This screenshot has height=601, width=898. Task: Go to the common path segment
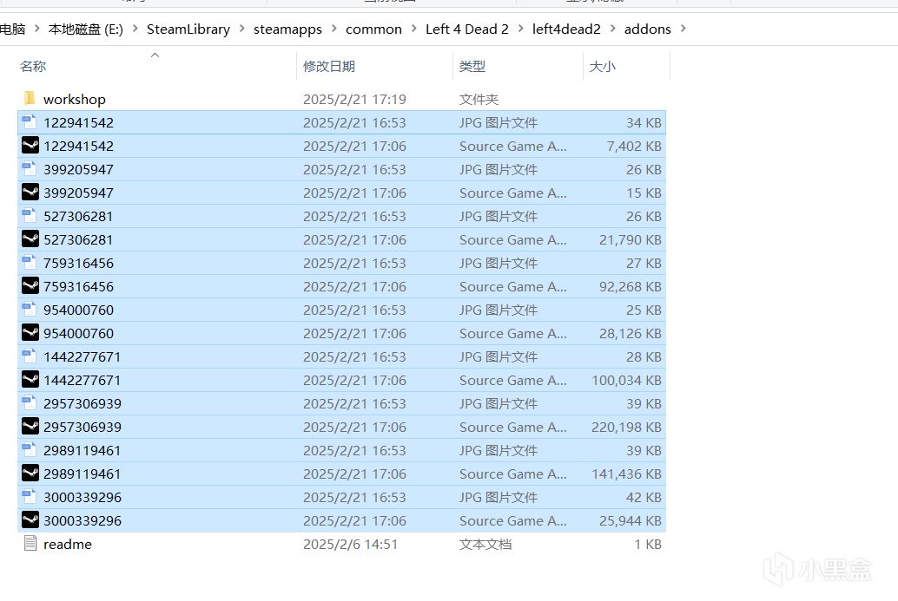(373, 29)
